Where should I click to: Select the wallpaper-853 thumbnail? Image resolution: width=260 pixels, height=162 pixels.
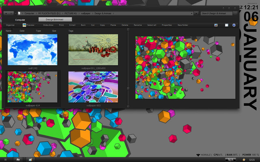(x=93, y=87)
